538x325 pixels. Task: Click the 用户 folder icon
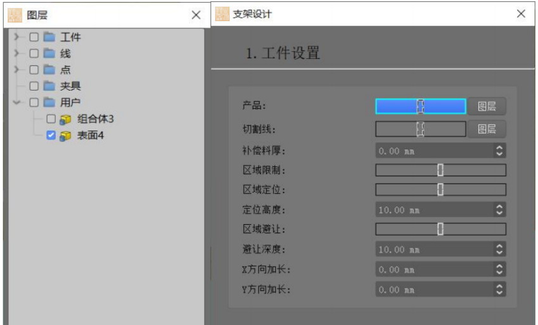click(x=49, y=102)
